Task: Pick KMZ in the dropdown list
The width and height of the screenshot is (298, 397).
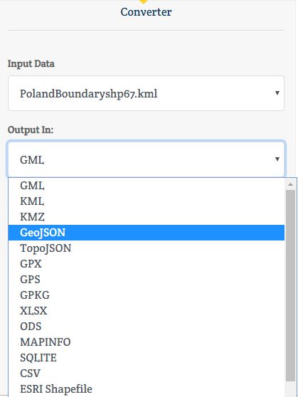Action: pyautogui.click(x=147, y=217)
